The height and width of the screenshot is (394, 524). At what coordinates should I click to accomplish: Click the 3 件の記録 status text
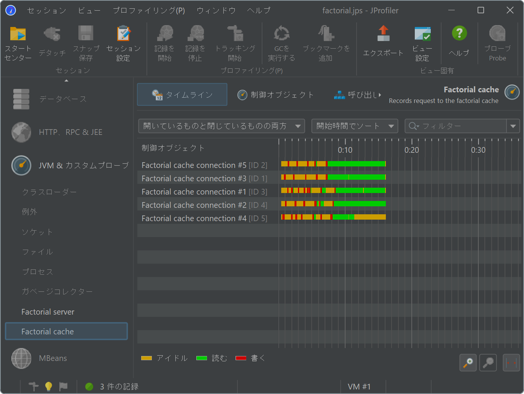point(119,386)
